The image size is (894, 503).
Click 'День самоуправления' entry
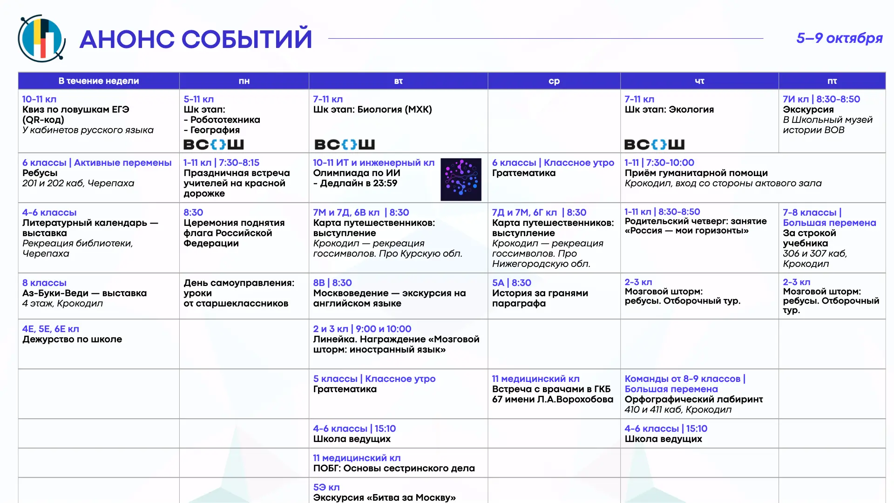click(239, 293)
